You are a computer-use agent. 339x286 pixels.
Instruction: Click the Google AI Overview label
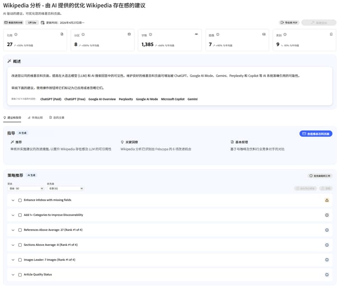(x=102, y=99)
